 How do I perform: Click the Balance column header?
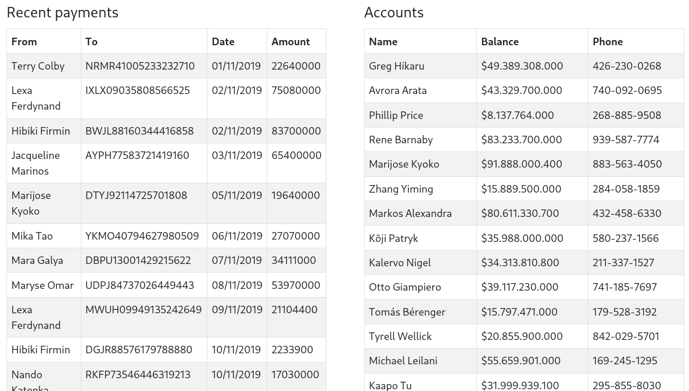pos(500,42)
